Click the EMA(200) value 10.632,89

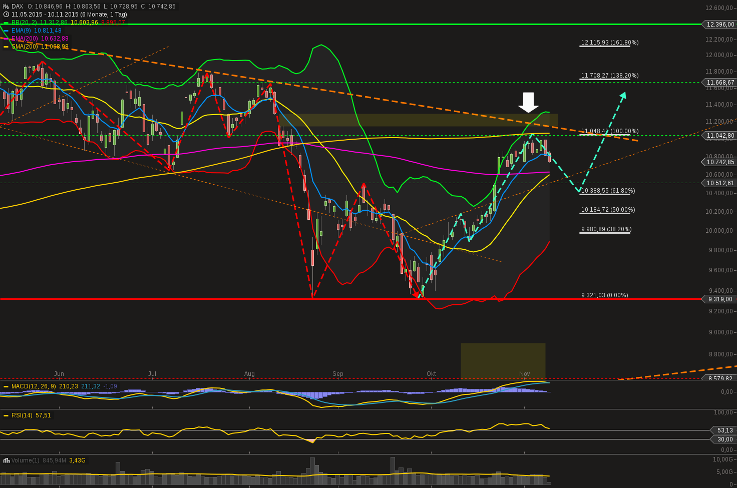[x=55, y=39]
